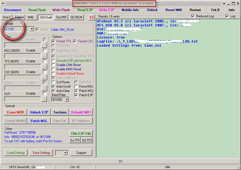Click the Ex.TFS button
The image size is (241, 170).
click(75, 140)
